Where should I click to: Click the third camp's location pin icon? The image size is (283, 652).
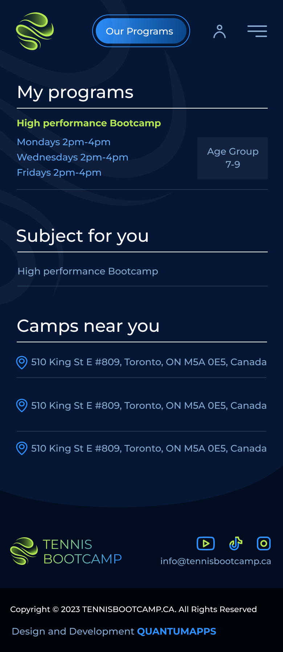coord(22,448)
